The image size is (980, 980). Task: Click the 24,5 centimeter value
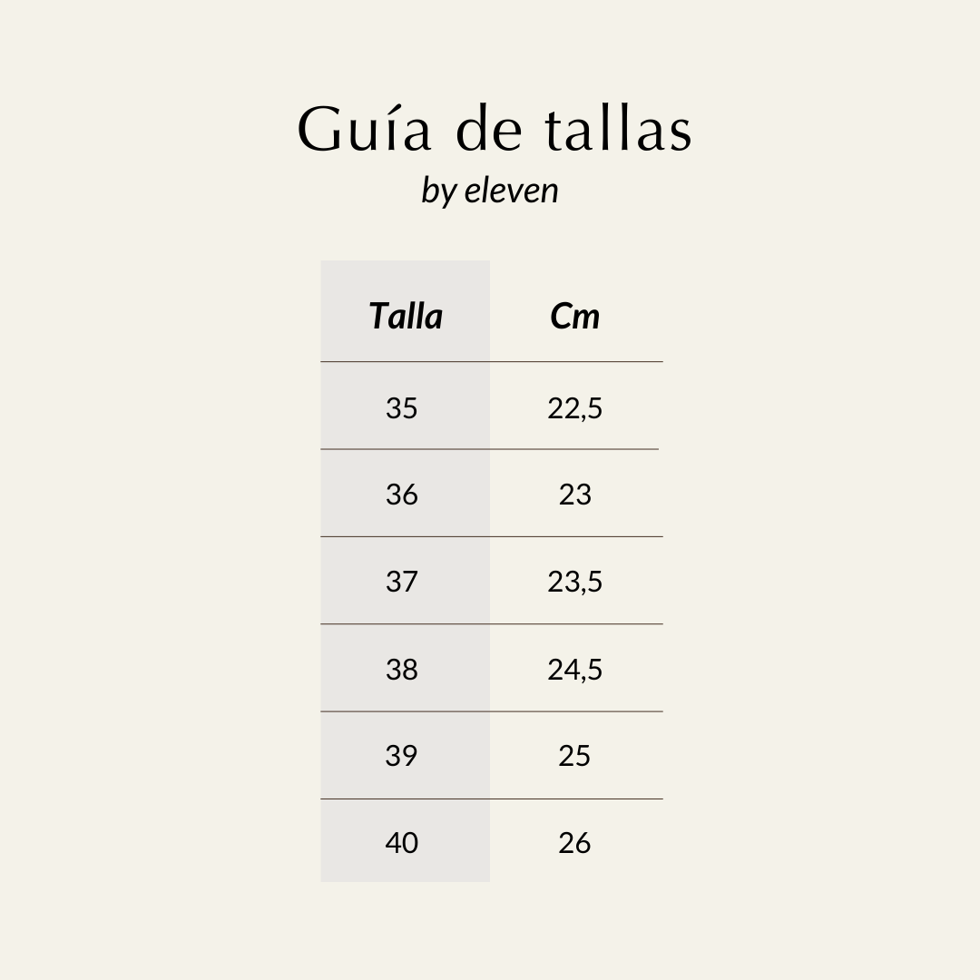[575, 669]
